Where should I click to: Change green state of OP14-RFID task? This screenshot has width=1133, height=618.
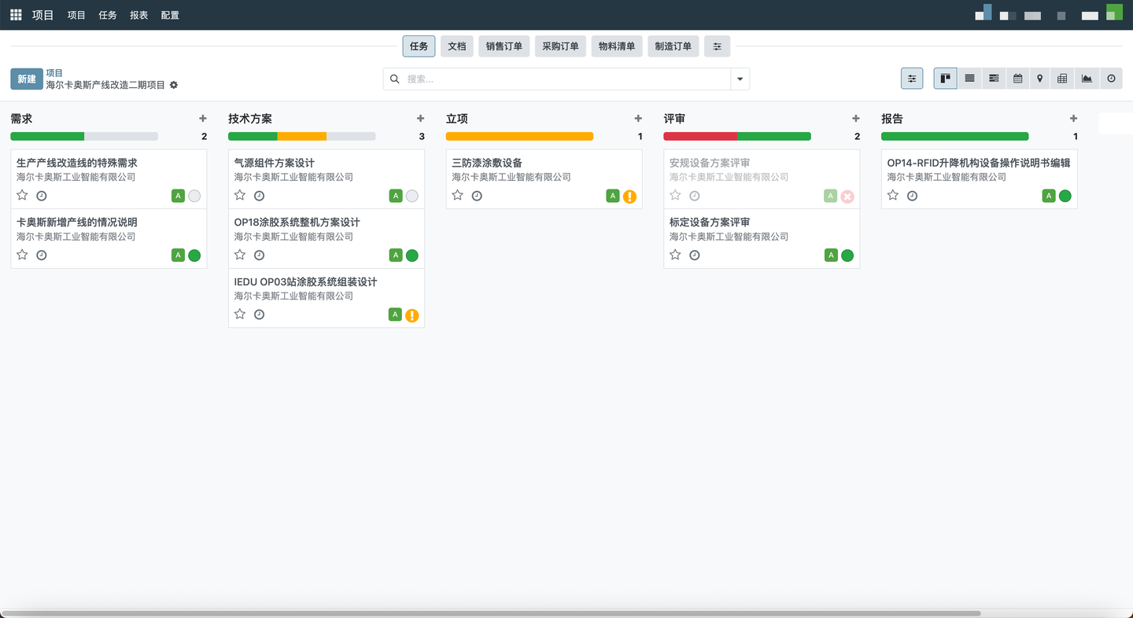click(1065, 196)
